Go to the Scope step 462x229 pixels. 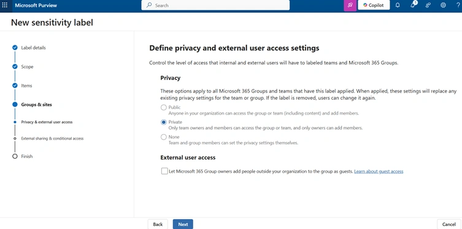[x=27, y=67]
